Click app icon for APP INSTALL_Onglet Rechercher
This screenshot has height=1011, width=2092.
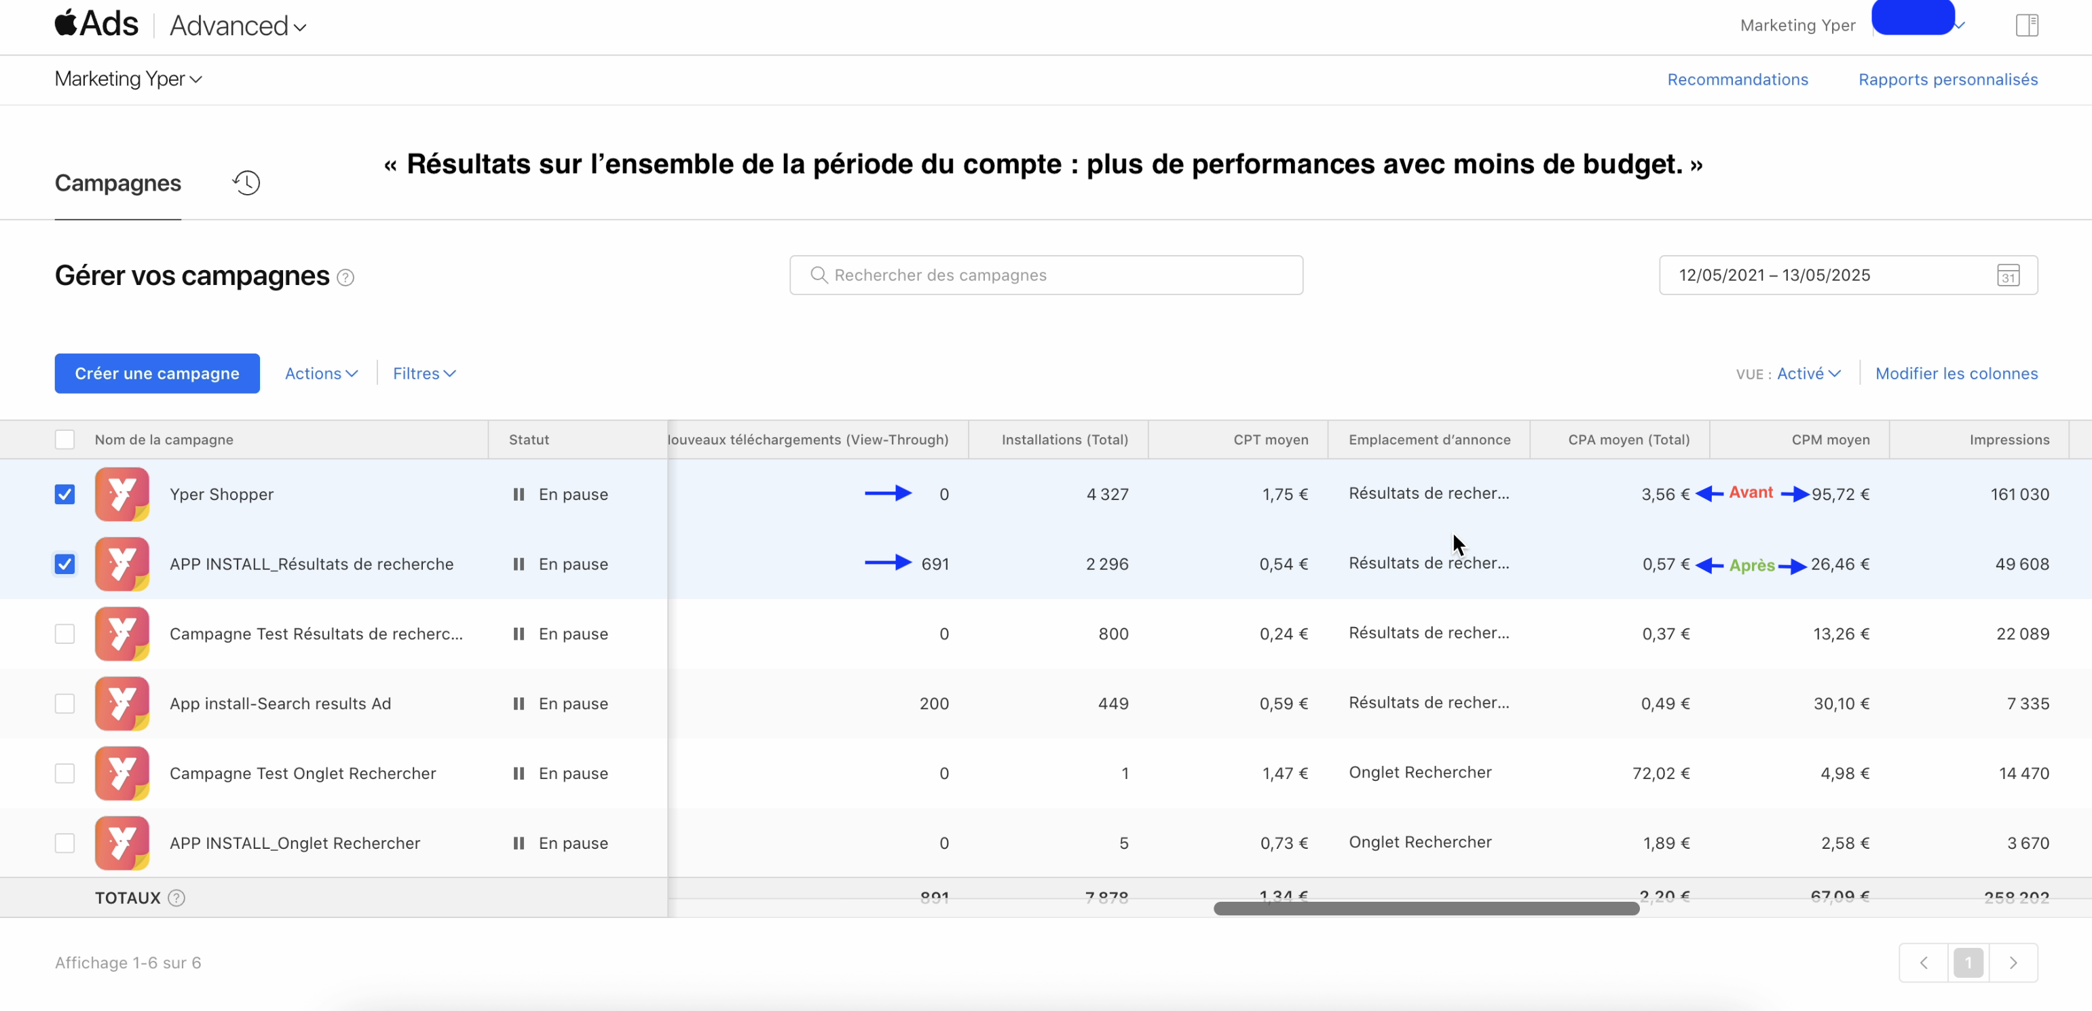(122, 843)
